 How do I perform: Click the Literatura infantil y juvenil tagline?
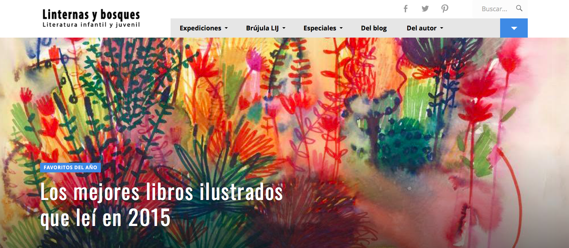(x=91, y=25)
